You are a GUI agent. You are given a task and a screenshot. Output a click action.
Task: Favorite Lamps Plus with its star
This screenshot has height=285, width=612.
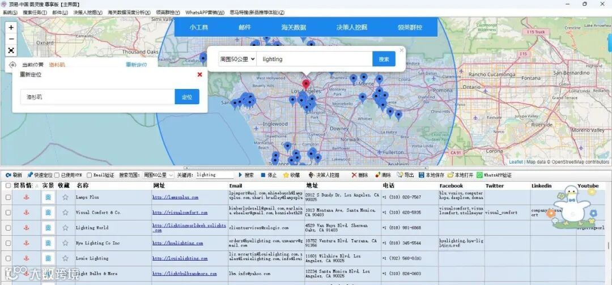(x=65, y=197)
